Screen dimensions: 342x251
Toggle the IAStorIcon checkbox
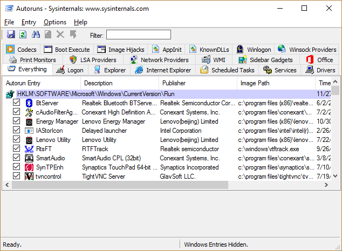(16, 130)
